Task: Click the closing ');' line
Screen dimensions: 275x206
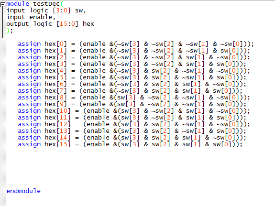Action: pos(10,31)
